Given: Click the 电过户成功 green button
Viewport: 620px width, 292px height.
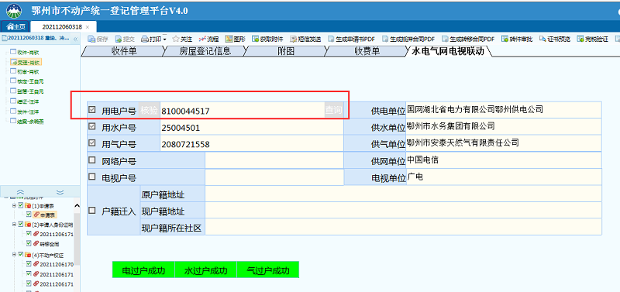Looking at the screenshot, I should coord(143,270).
